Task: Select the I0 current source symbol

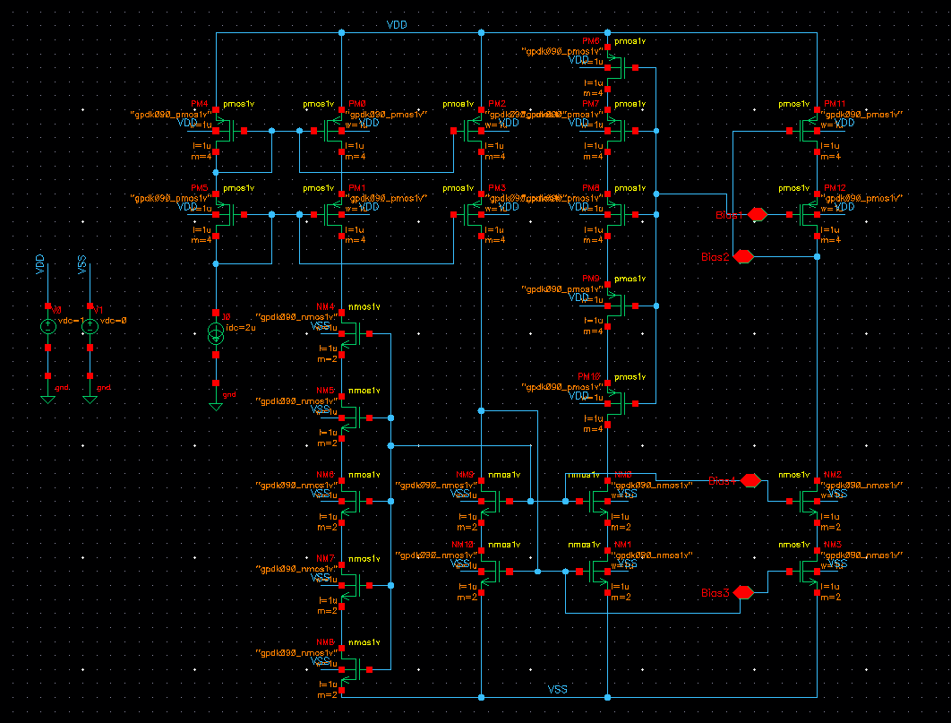Action: [x=216, y=337]
